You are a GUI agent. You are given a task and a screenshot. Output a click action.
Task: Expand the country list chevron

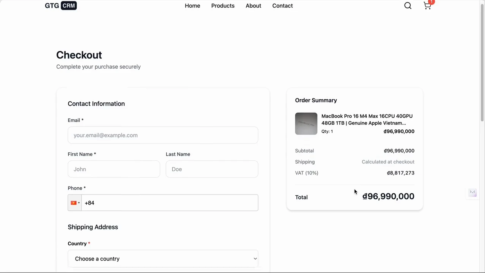[x=255, y=259]
